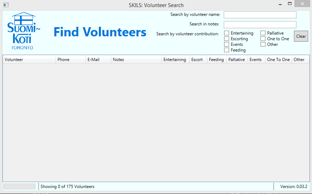Select the One to One checkbox
The width and height of the screenshot is (312, 194).
point(263,39)
